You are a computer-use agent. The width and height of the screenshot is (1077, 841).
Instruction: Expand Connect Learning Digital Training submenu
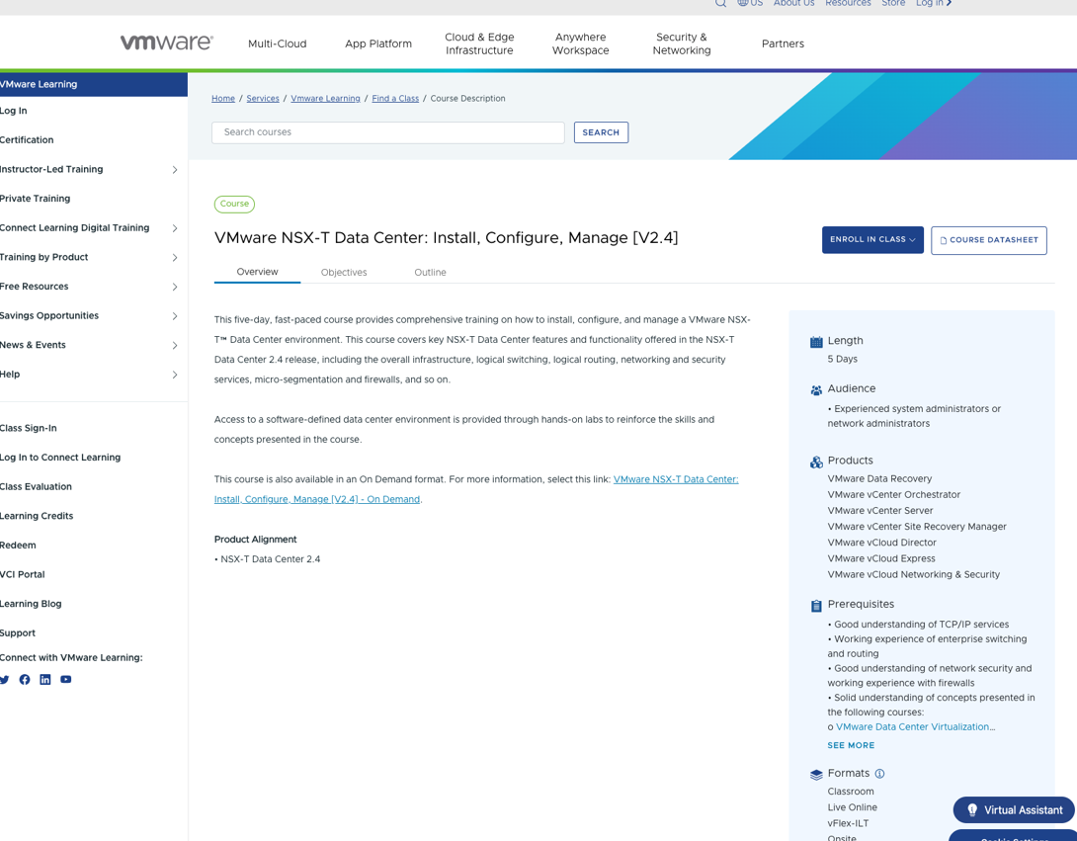tap(175, 228)
